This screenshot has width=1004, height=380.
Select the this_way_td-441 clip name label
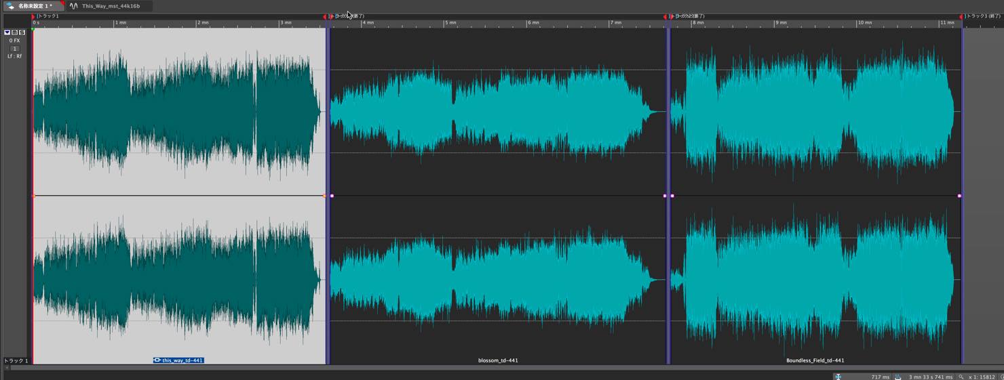[178, 360]
